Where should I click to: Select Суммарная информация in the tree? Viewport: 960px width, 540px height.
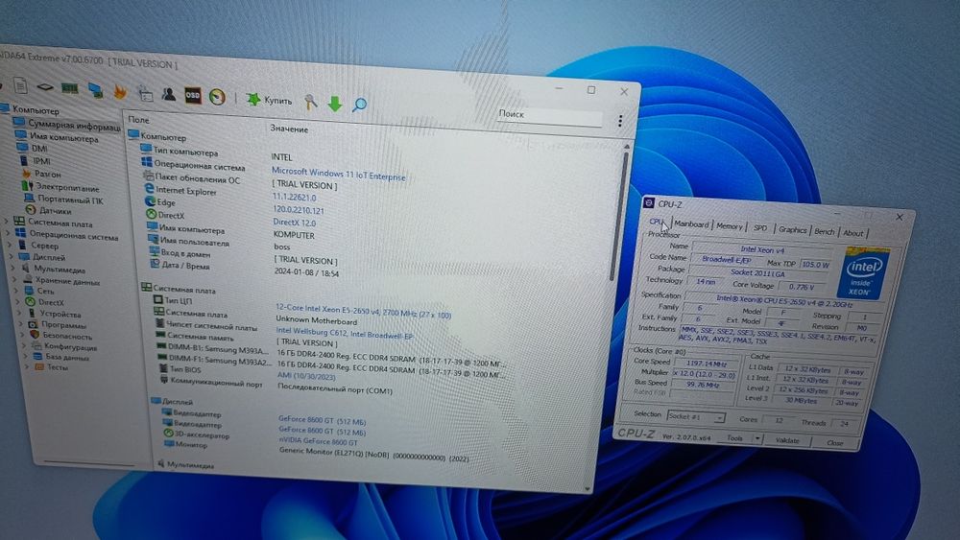74,126
